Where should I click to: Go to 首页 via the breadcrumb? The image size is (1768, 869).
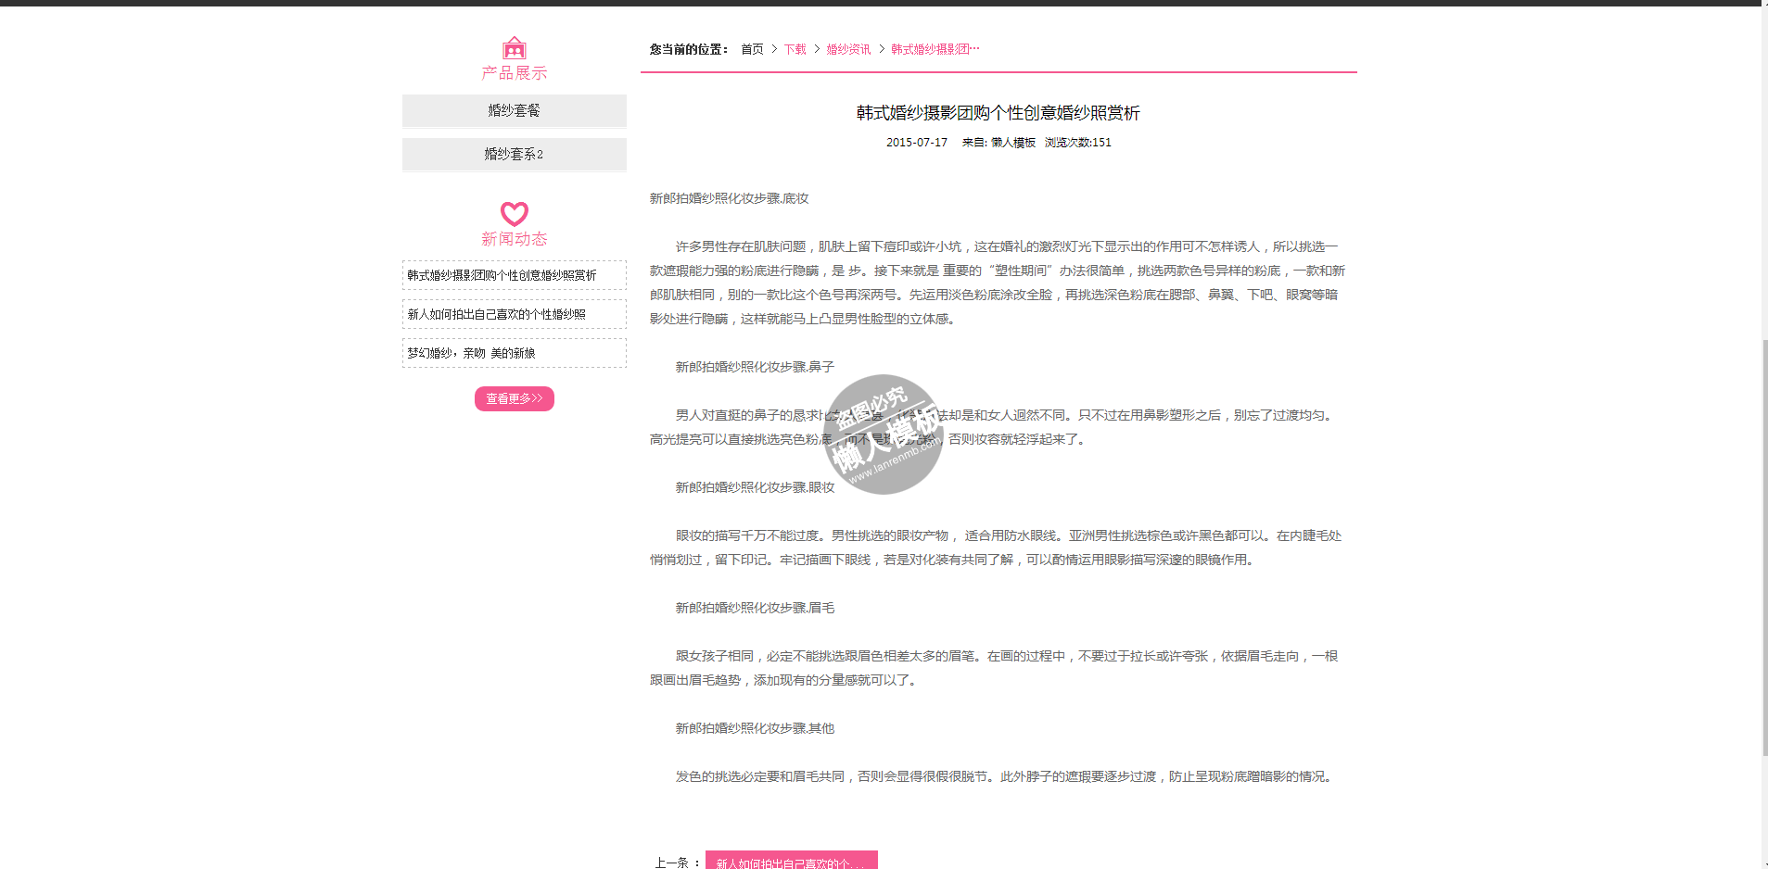752,49
